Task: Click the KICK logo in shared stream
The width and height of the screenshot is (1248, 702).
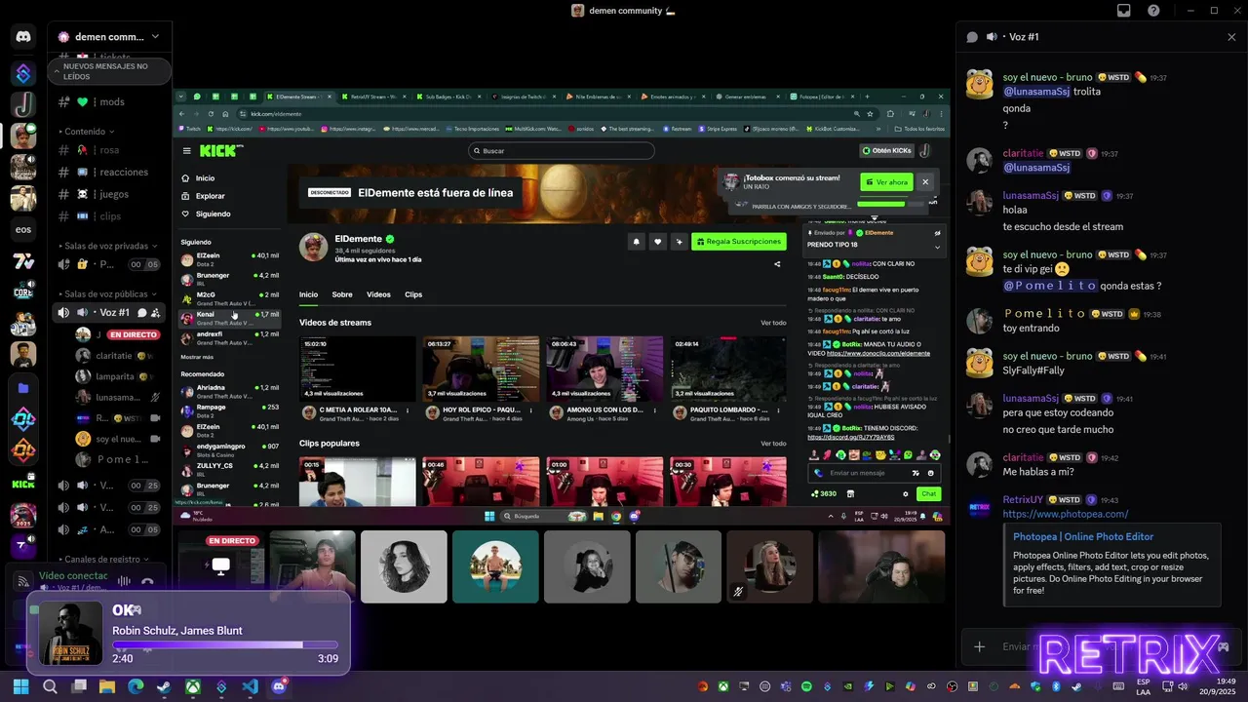Action: point(220,151)
